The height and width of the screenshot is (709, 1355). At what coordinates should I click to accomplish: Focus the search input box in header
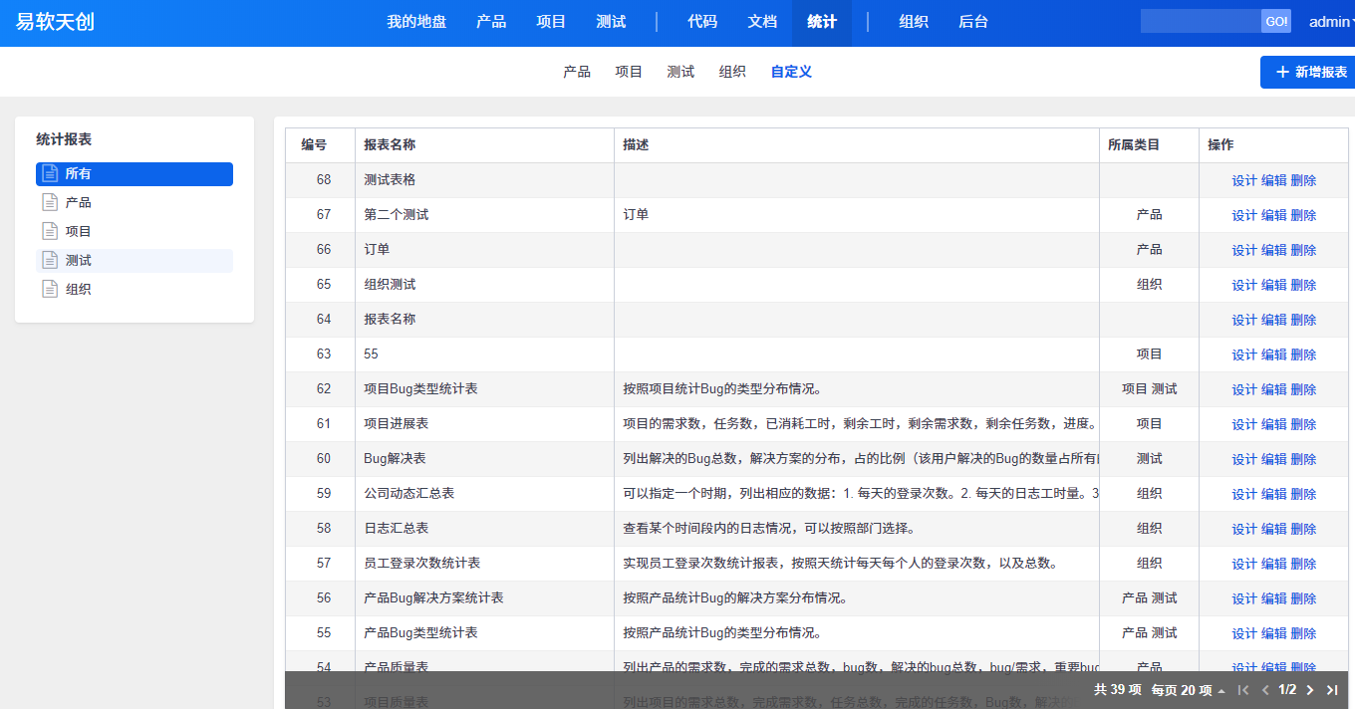pyautogui.click(x=1201, y=22)
